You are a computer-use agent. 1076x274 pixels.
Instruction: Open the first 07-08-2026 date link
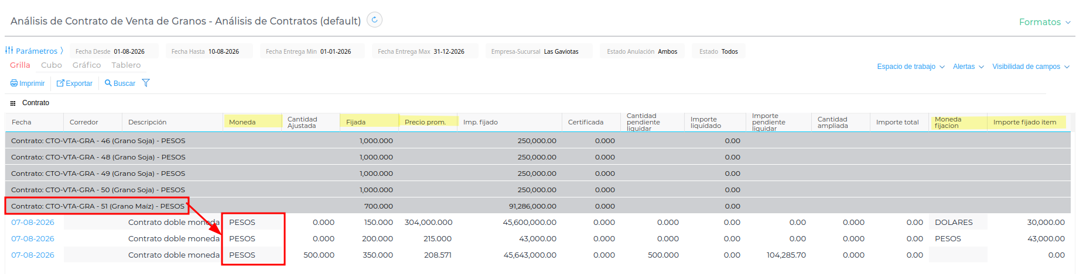point(33,223)
